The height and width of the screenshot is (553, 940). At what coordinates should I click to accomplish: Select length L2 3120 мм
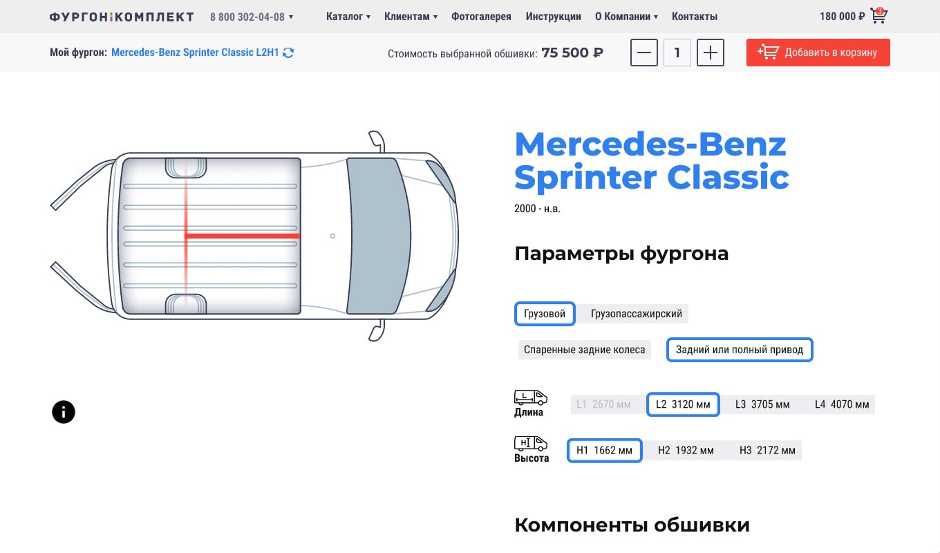[x=683, y=404]
